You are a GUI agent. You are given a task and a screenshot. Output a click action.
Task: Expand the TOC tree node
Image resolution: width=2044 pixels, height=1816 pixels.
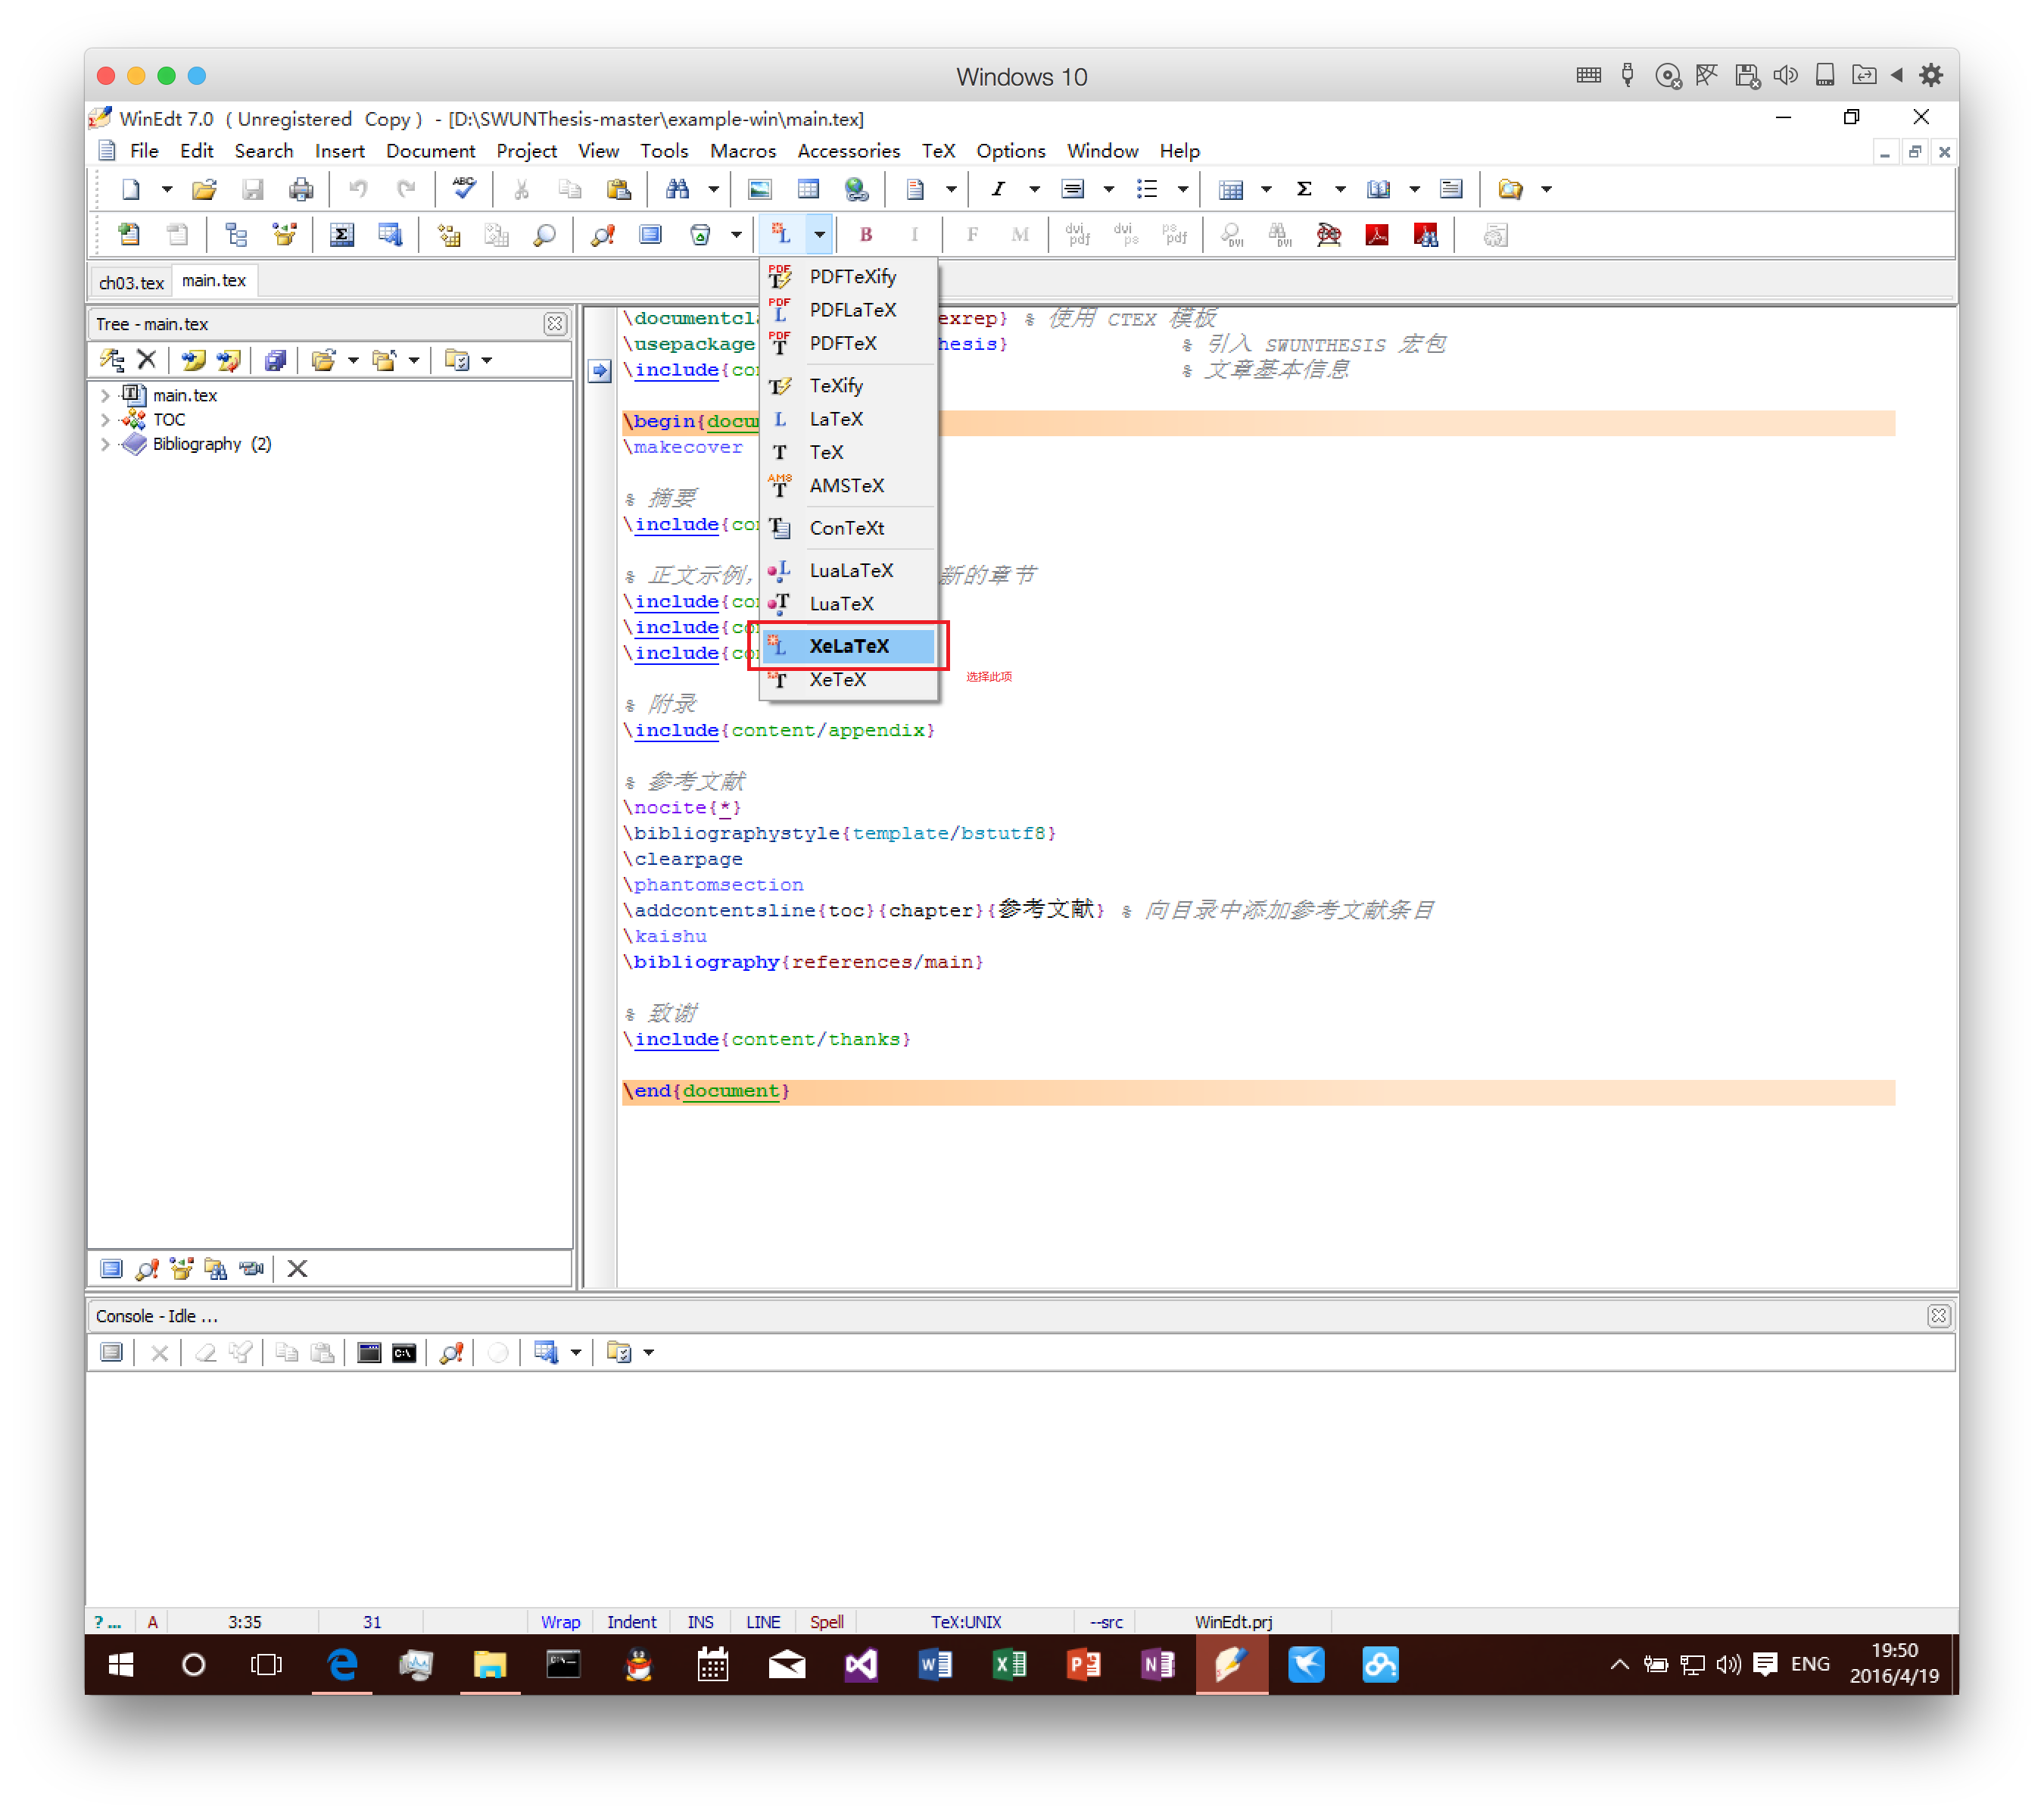pos(105,420)
